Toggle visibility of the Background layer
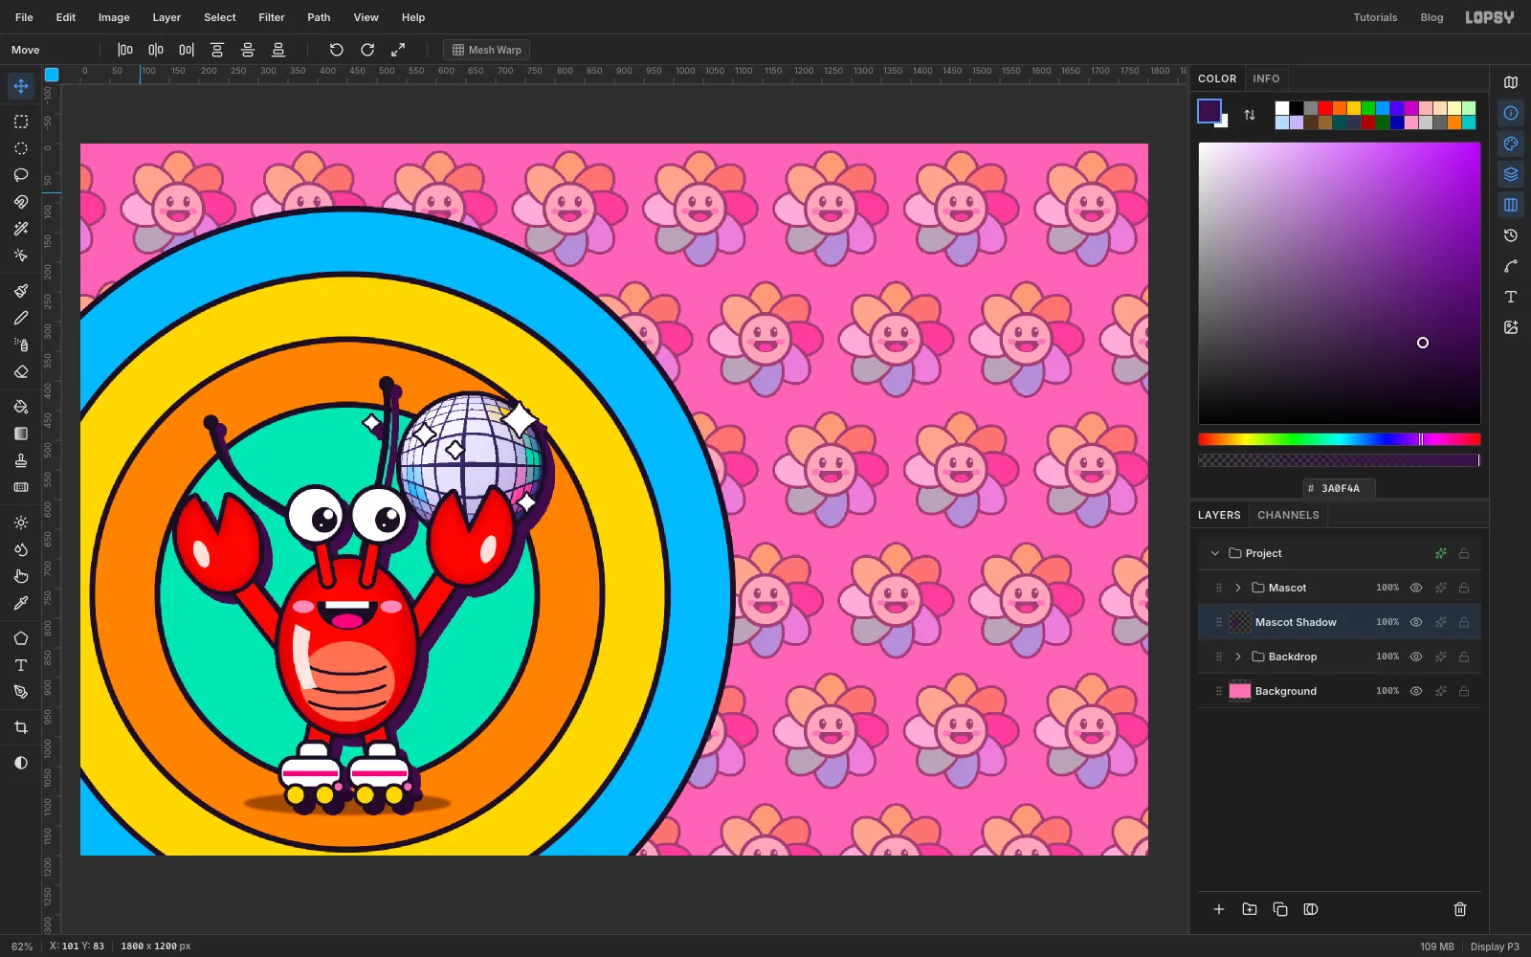Screen dimensions: 1531x957 click(x=1416, y=691)
